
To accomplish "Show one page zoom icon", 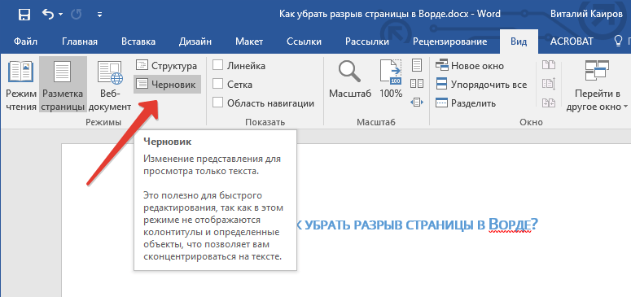I will pyautogui.click(x=417, y=65).
